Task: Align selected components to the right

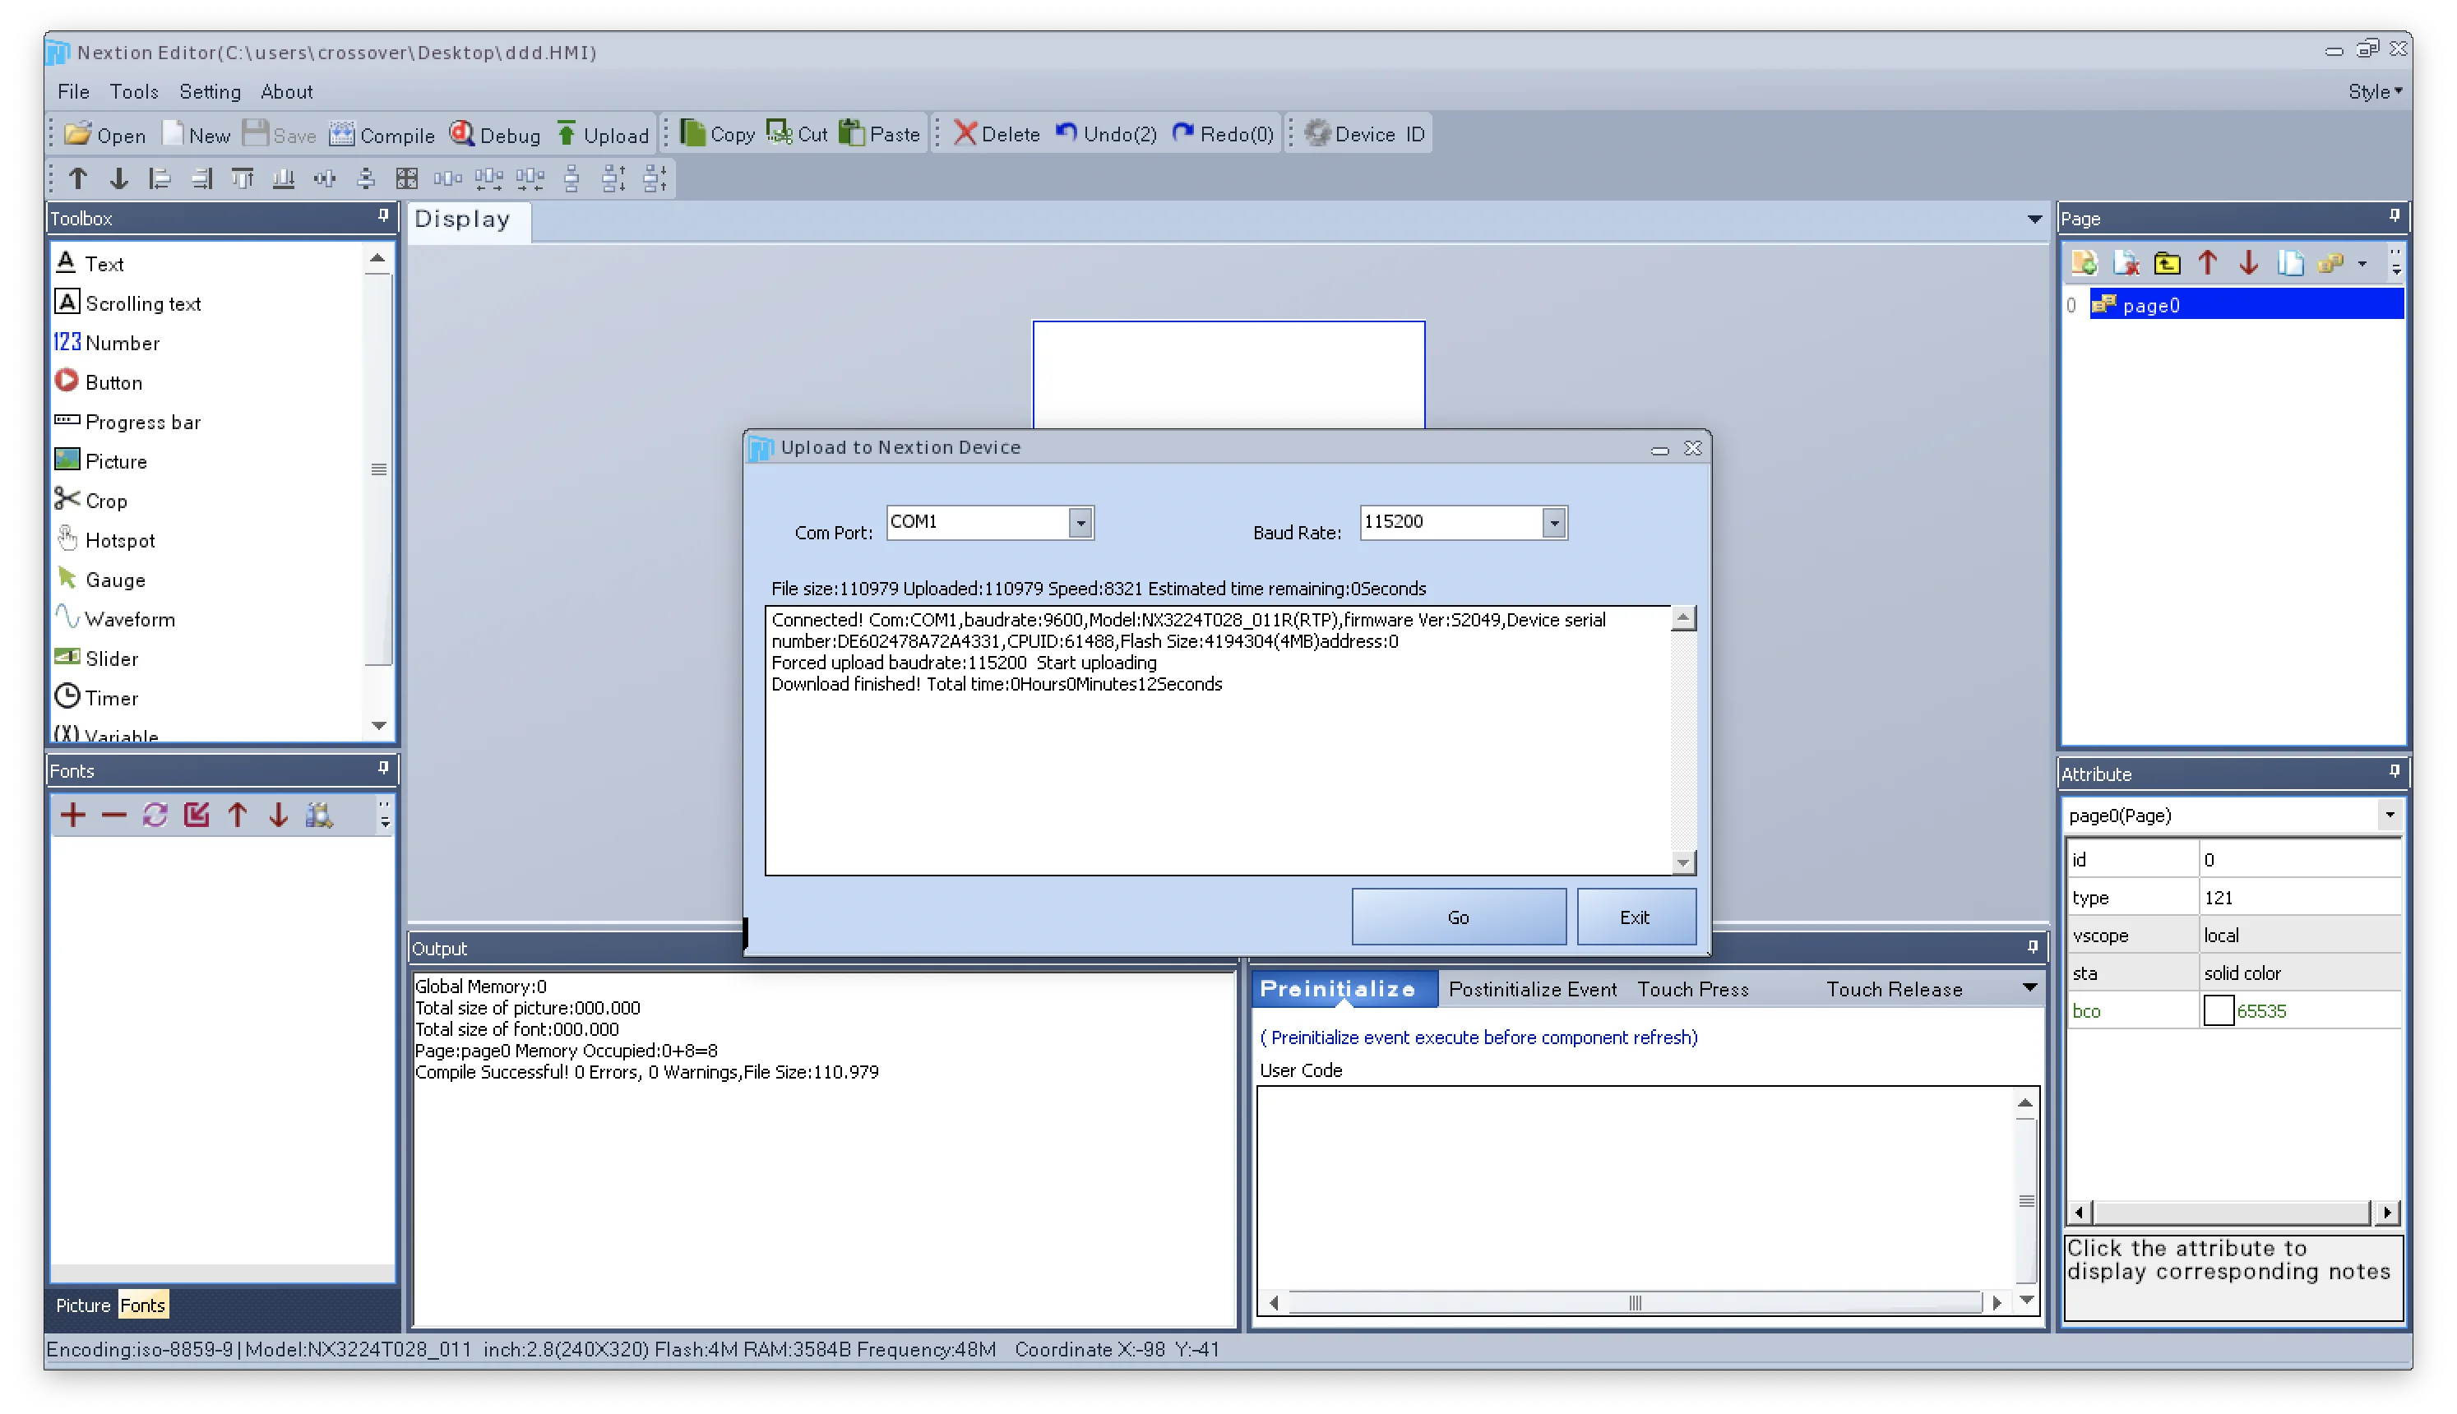Action: pos(201,178)
